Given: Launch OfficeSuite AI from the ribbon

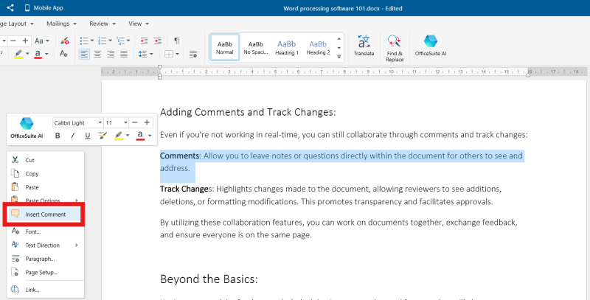Looking at the screenshot, I should (430, 46).
